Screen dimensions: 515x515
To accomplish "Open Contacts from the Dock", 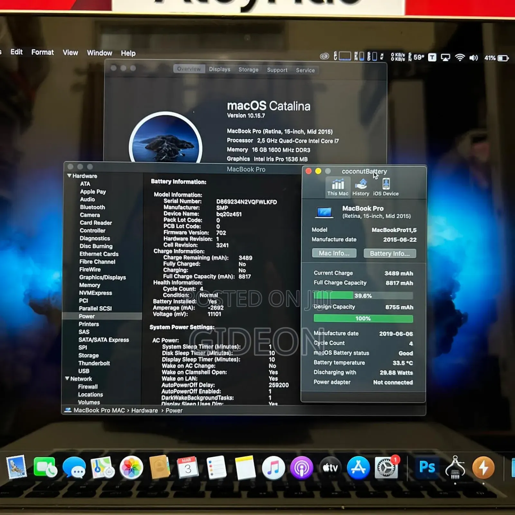I will pyautogui.click(x=160, y=467).
